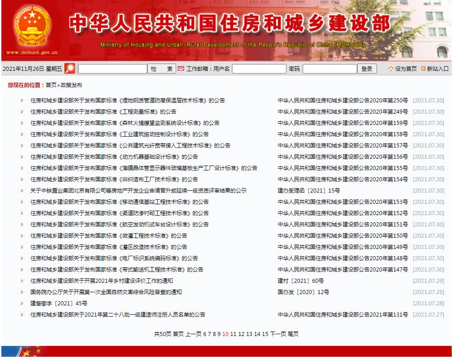Image resolution: width=454 pixels, height=359 pixels.
Task: Click the orange RSS icon beside 新站入口
Action: pyautogui.click(x=423, y=69)
